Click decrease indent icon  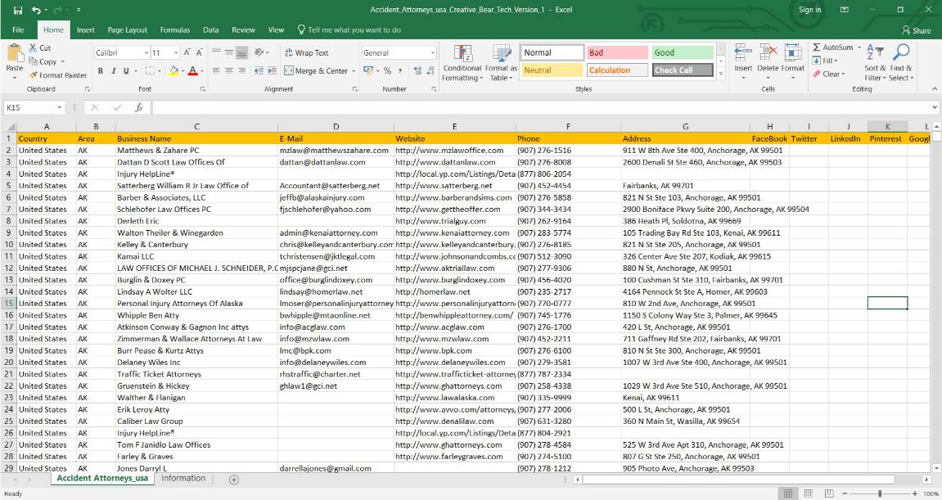(259, 71)
